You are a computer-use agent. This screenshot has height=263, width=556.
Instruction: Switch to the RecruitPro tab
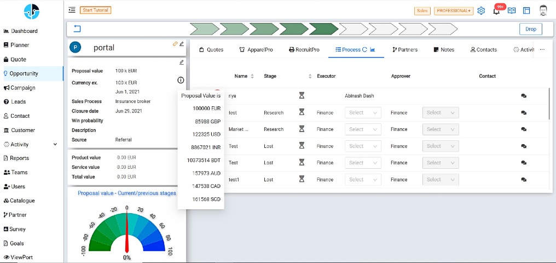(304, 50)
